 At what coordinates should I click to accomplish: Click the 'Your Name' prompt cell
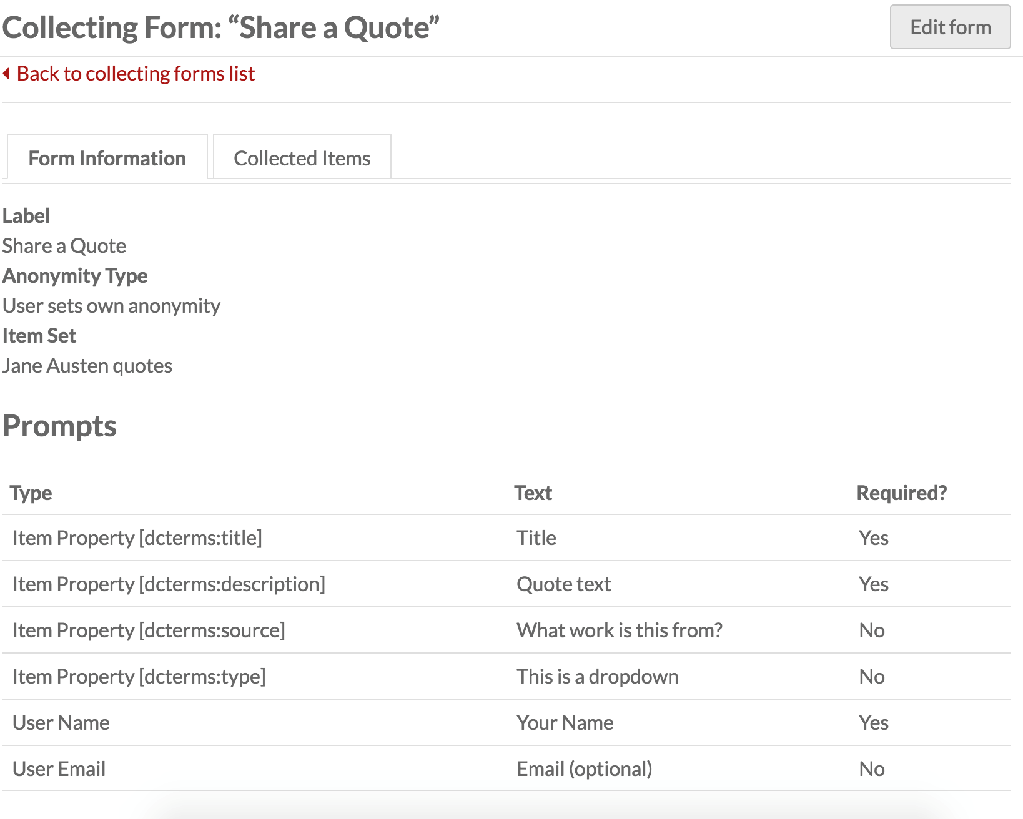[565, 723]
